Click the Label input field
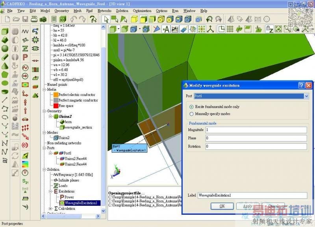This screenshot has height=227, width=315. (x=252, y=195)
